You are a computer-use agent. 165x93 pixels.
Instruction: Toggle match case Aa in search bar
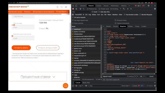click(x=141, y=76)
